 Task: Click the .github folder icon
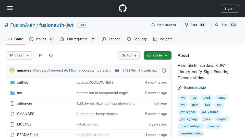(13, 83)
